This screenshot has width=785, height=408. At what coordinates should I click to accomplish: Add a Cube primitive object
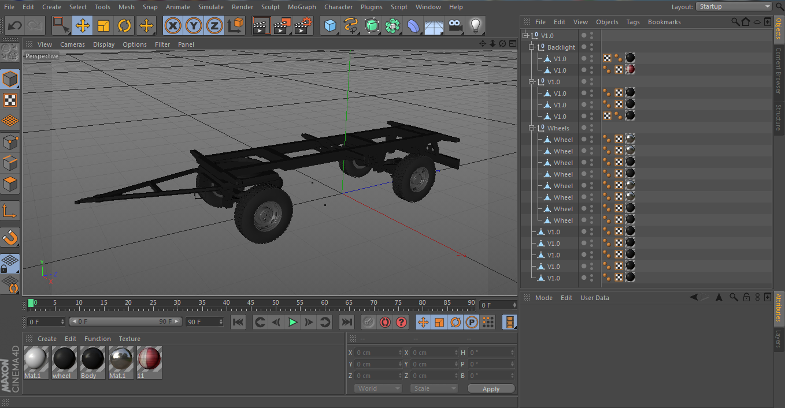click(330, 25)
